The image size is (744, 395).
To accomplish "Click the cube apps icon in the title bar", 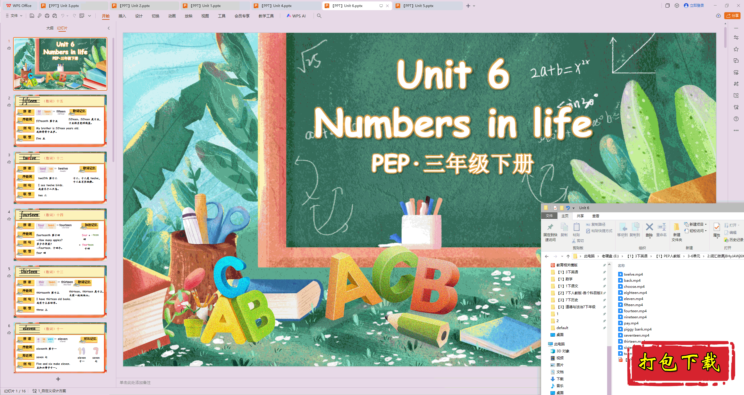I will pos(677,6).
